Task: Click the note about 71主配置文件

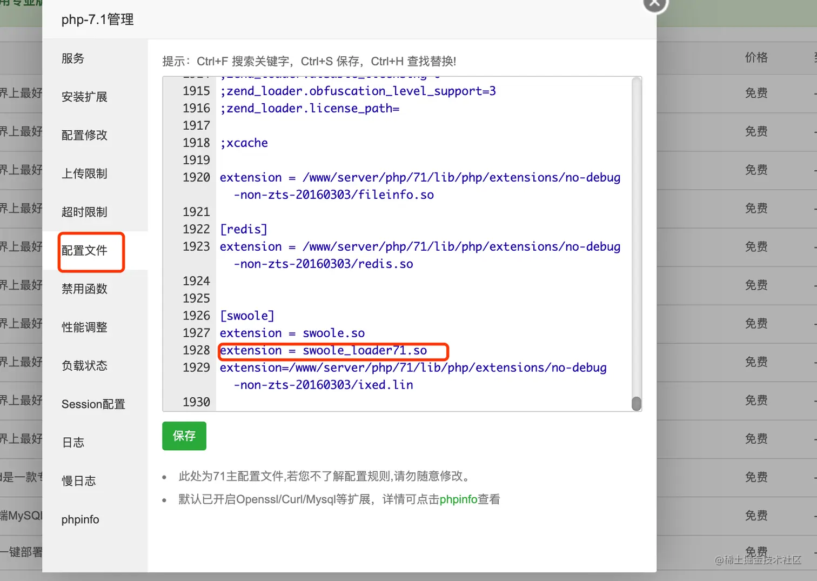Action: point(326,476)
